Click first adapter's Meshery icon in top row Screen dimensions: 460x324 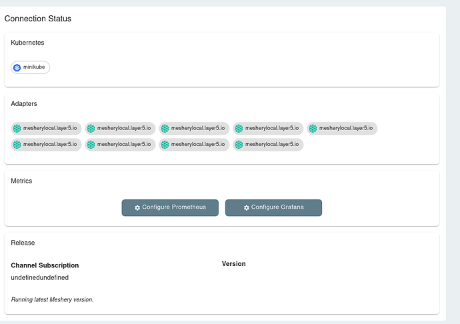click(17, 128)
